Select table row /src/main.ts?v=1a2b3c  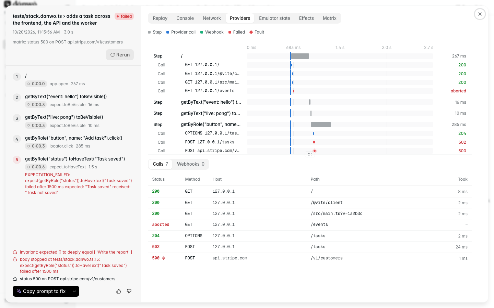(310, 214)
